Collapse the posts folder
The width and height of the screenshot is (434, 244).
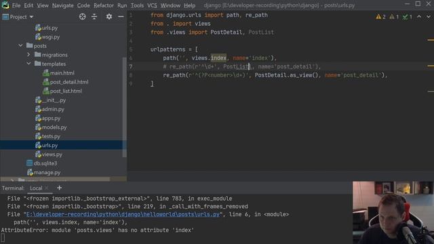(x=20, y=45)
